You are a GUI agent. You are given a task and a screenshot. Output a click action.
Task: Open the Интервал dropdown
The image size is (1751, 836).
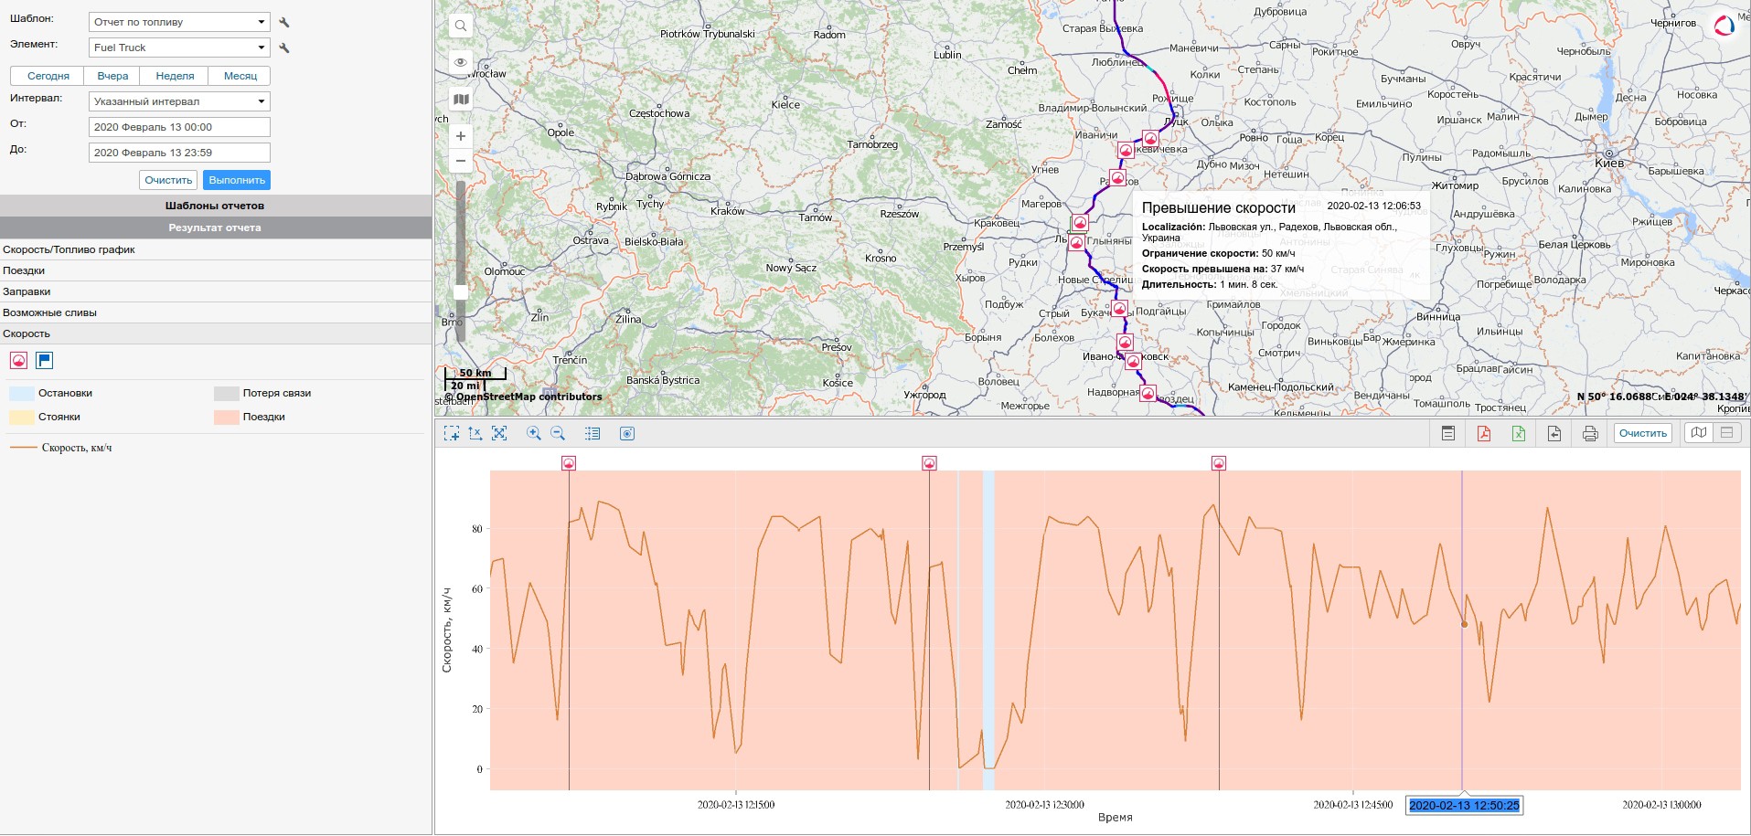coord(179,101)
